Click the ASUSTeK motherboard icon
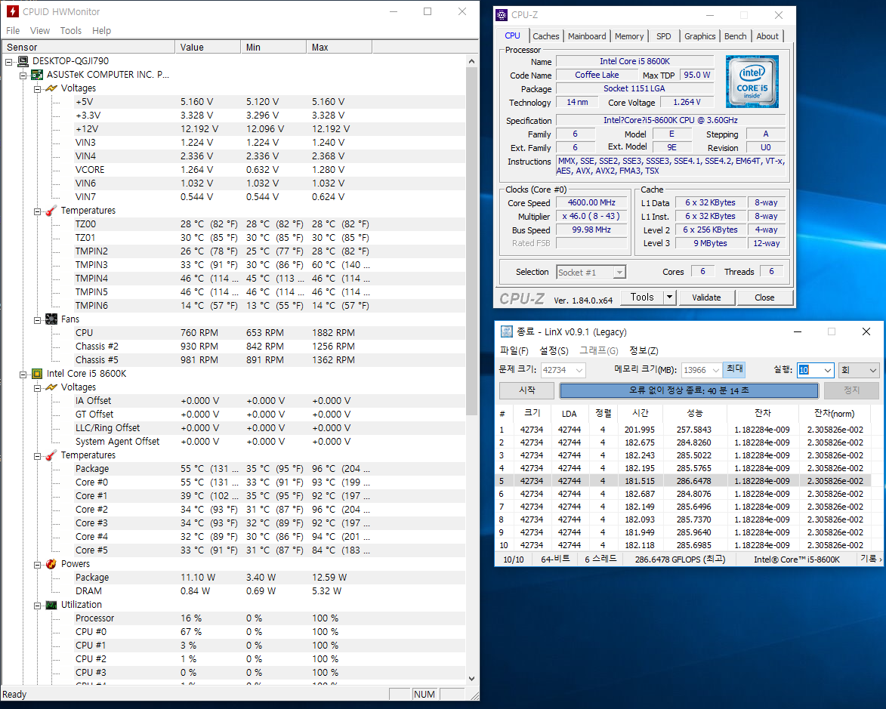The image size is (886, 709). pyautogui.click(x=37, y=75)
